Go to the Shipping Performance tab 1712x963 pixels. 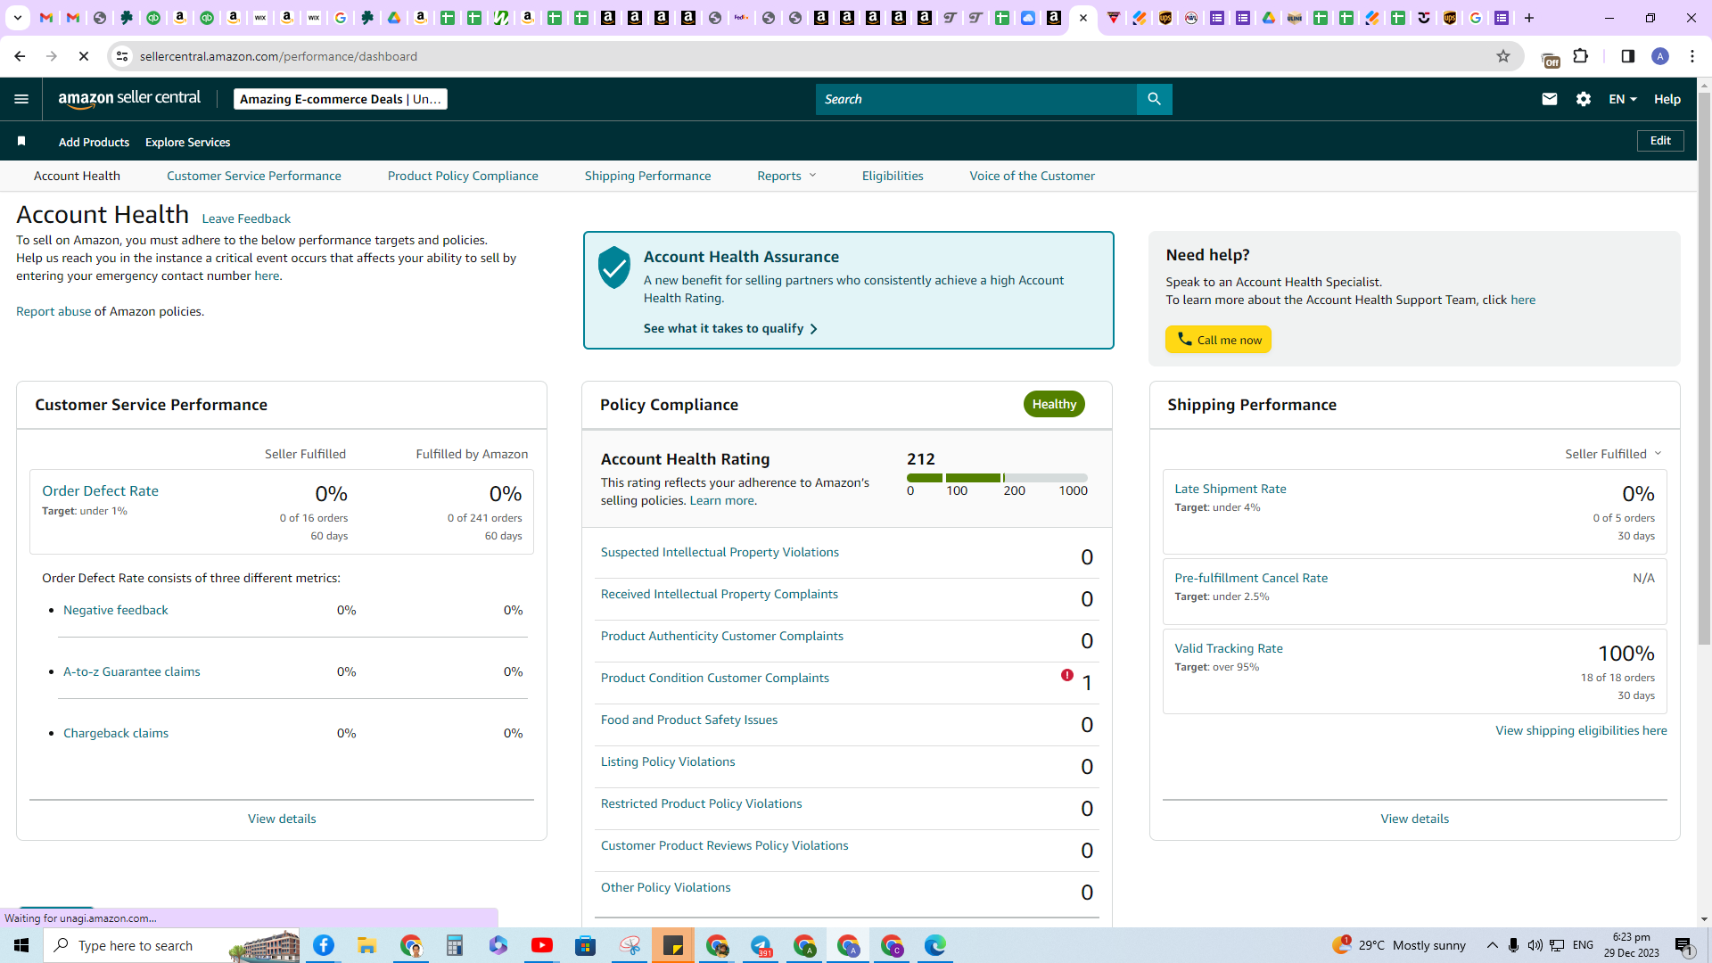pos(648,176)
